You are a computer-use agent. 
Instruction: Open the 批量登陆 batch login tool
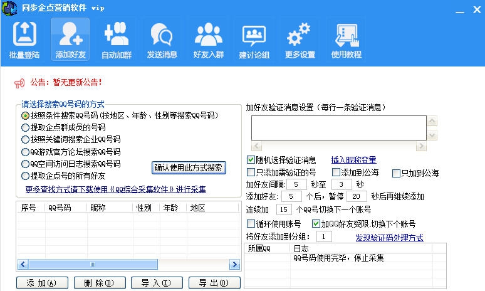click(x=24, y=40)
